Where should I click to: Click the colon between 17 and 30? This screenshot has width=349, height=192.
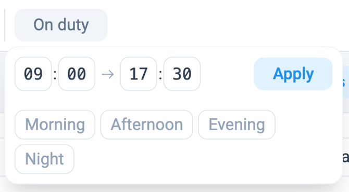[x=160, y=74]
